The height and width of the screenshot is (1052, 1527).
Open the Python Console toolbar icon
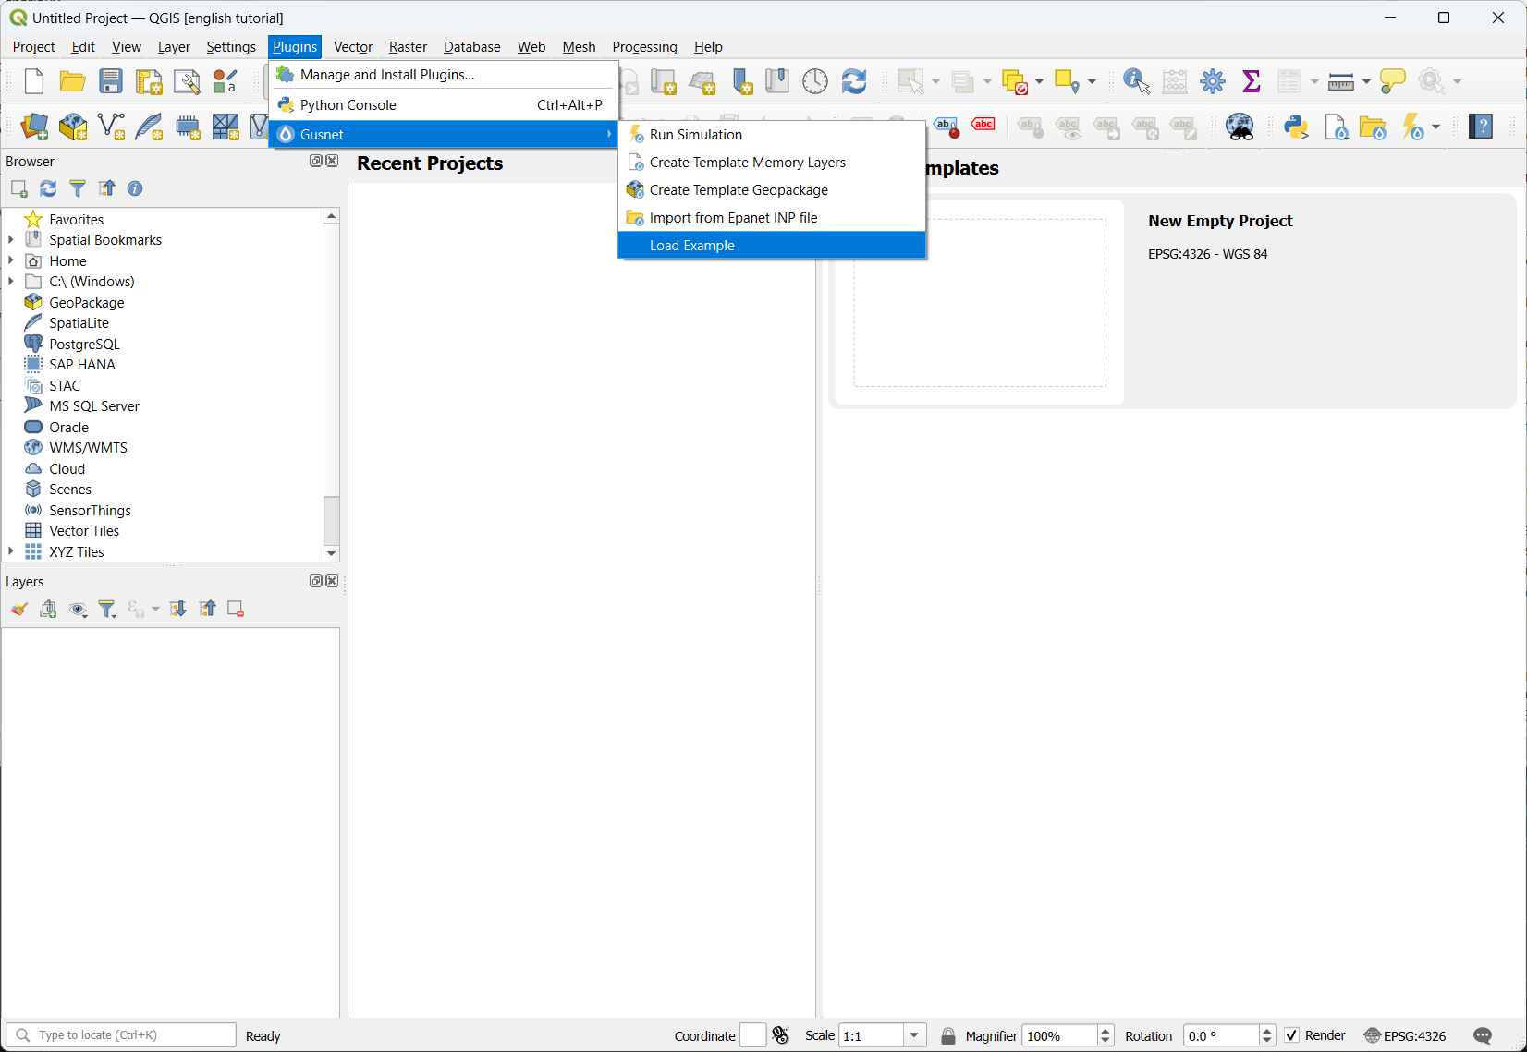[x=1296, y=127]
